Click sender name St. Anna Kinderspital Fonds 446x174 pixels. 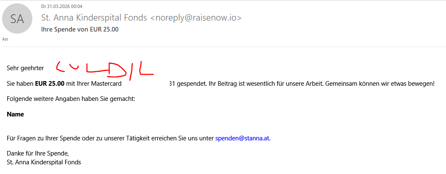[x=94, y=18]
